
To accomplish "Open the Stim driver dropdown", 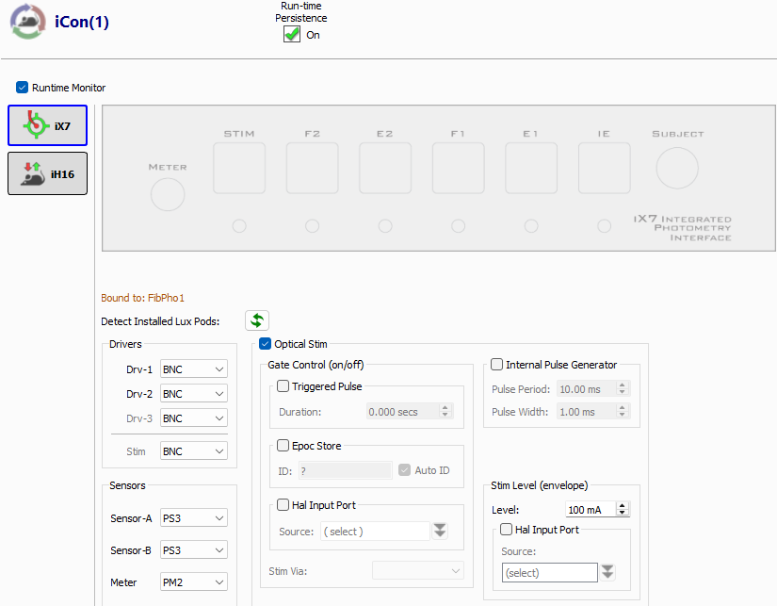I will pos(194,451).
